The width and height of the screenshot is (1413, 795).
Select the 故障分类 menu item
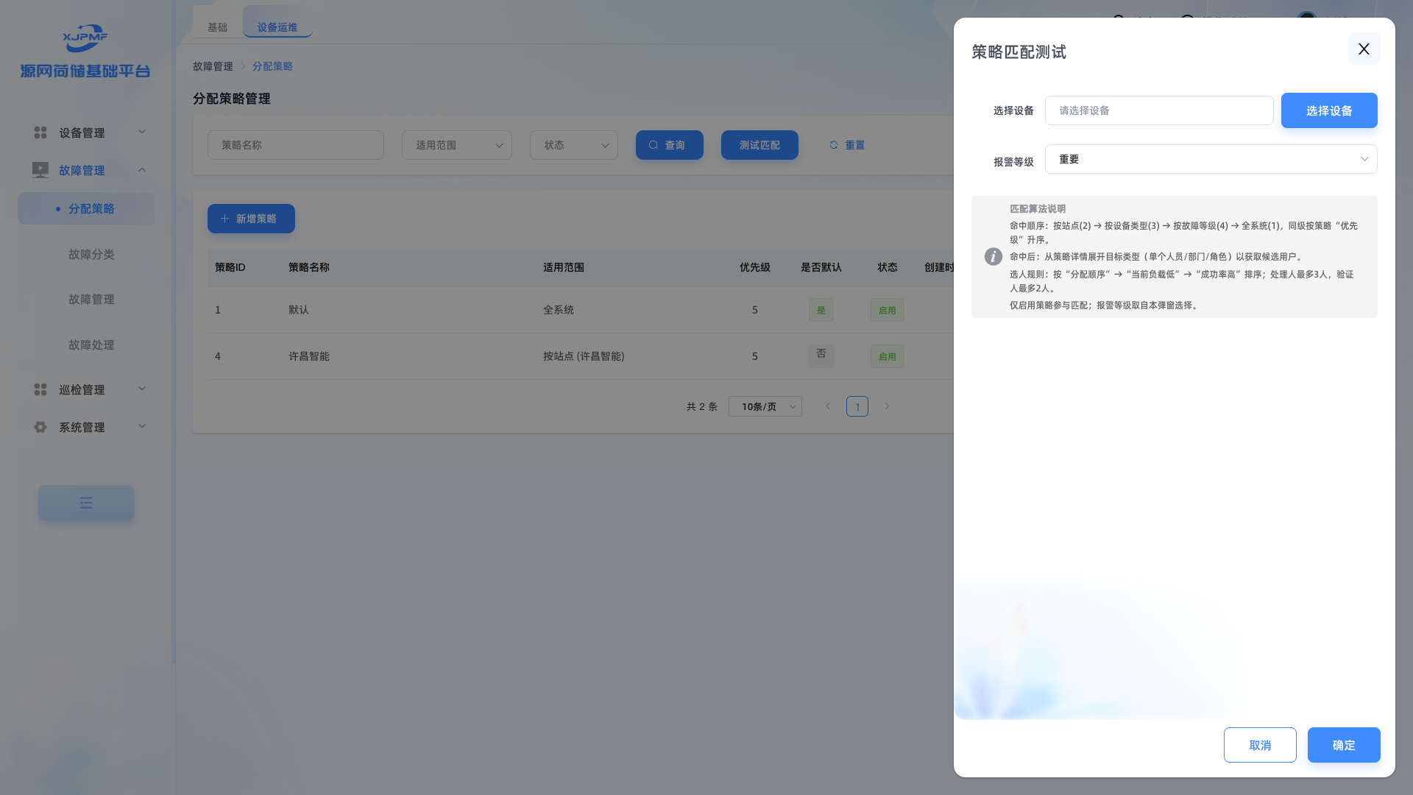pyautogui.click(x=91, y=254)
